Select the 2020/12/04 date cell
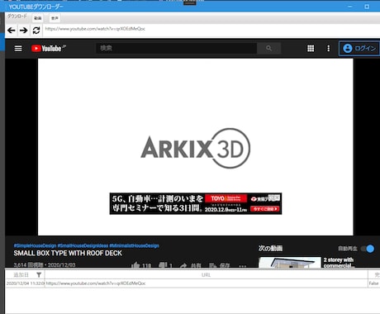The width and height of the screenshot is (380, 314). point(26,283)
